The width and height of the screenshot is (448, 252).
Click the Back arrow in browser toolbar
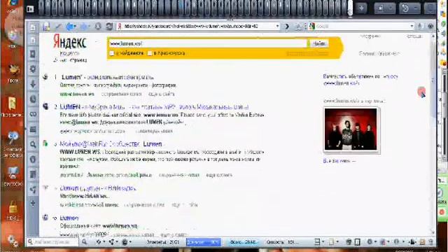click(70, 27)
